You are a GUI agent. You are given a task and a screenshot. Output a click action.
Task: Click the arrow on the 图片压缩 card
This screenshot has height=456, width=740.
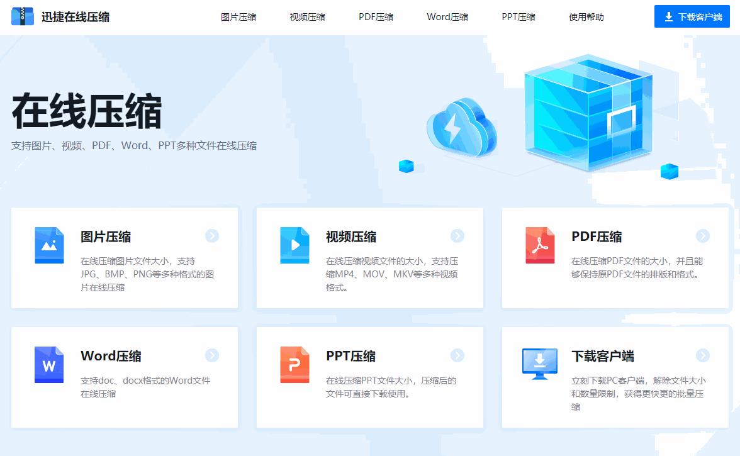pyautogui.click(x=212, y=236)
